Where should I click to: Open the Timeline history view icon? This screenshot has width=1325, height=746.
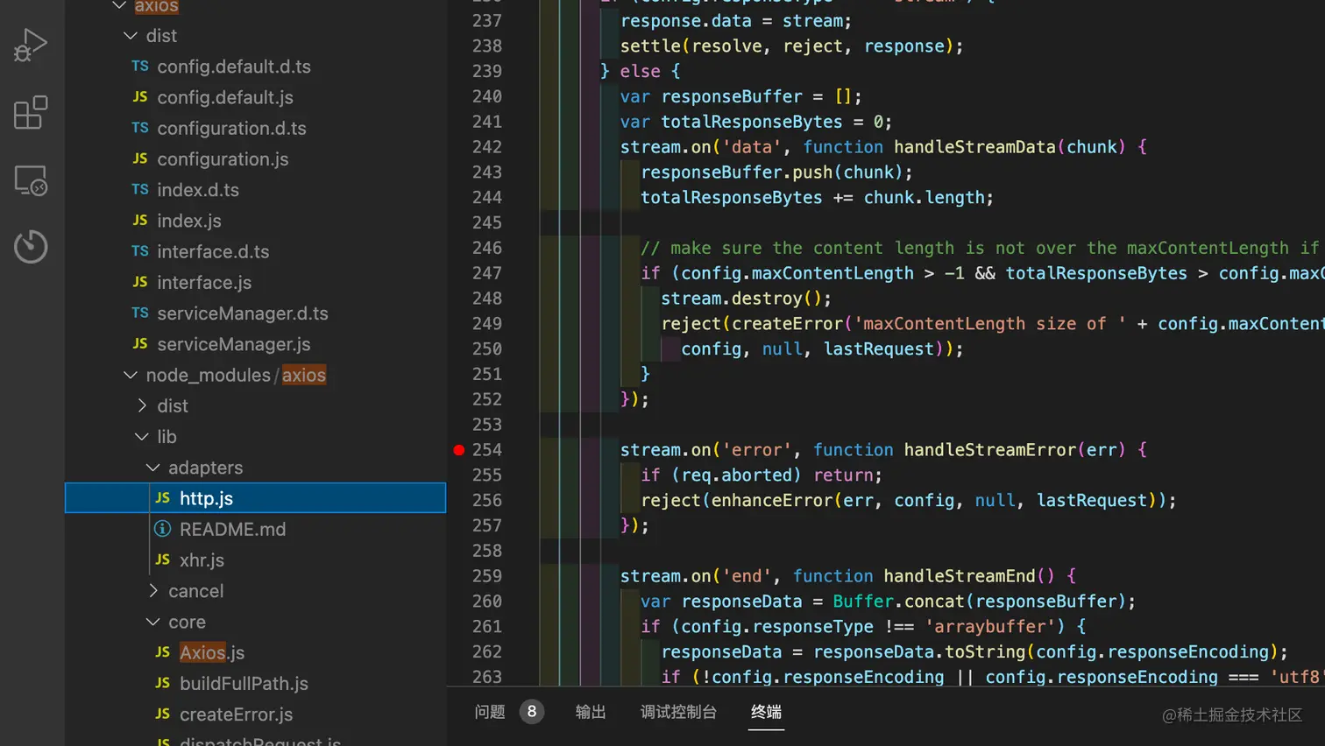click(x=31, y=247)
